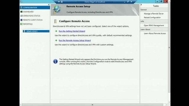Viewport: 189px width, 106px height.
Task: Click the Configure Remote Access tools icon
Action: 55,21
